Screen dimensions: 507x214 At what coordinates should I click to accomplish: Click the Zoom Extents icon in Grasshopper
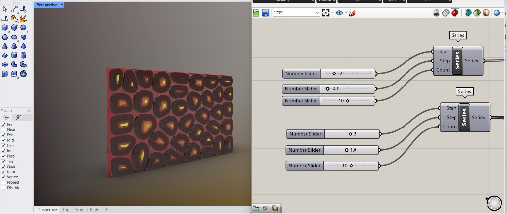coord(326,13)
